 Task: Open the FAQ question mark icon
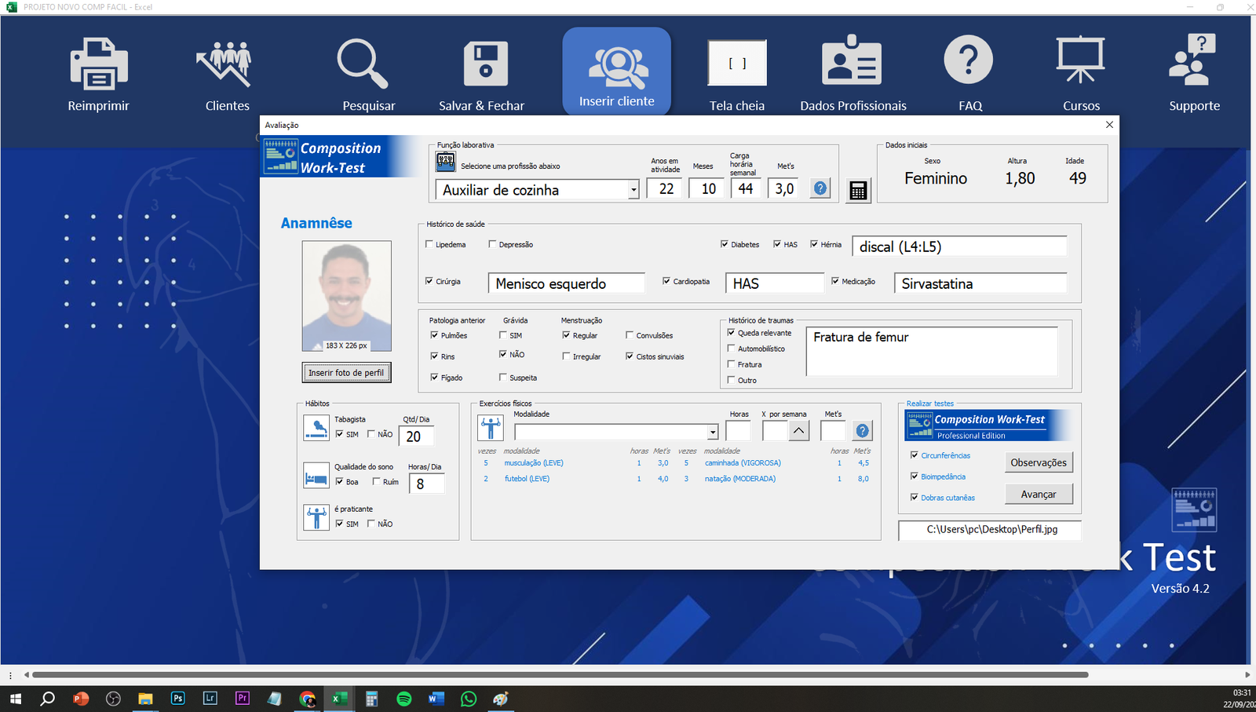pos(968,60)
